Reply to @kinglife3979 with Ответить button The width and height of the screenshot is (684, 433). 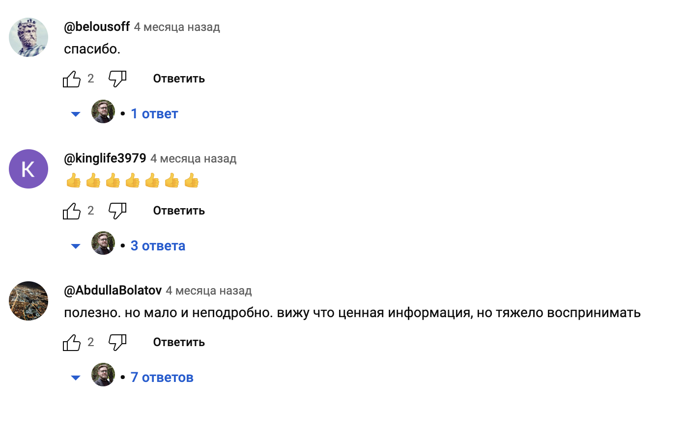[179, 211]
